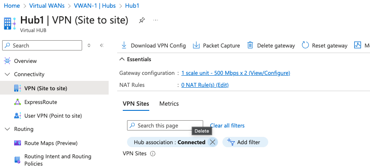Click the ExpressRoute triangle icon
This screenshot has width=370, height=166.
[x=18, y=102]
